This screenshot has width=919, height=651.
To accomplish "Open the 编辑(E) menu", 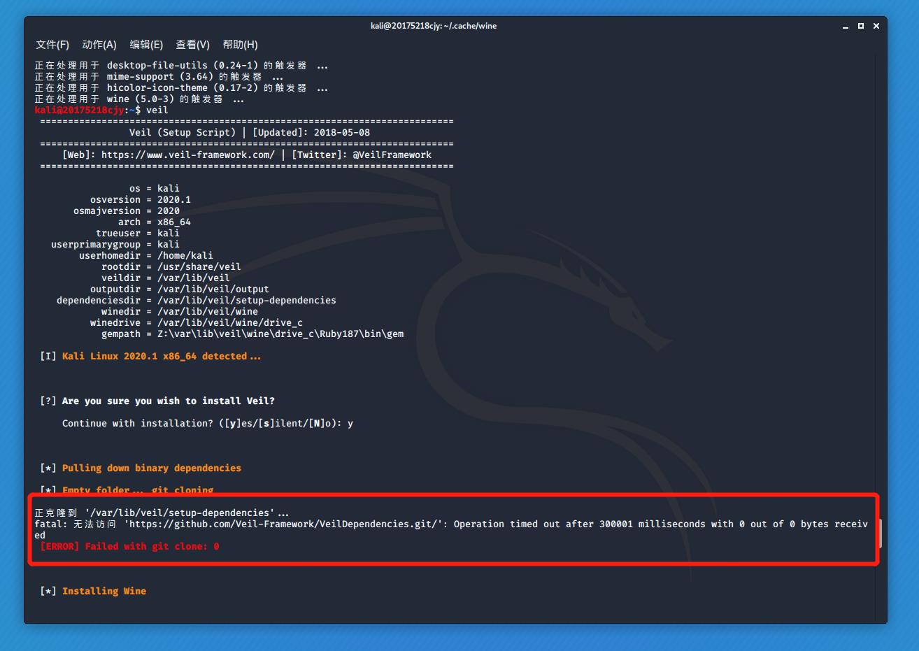I will click(146, 45).
